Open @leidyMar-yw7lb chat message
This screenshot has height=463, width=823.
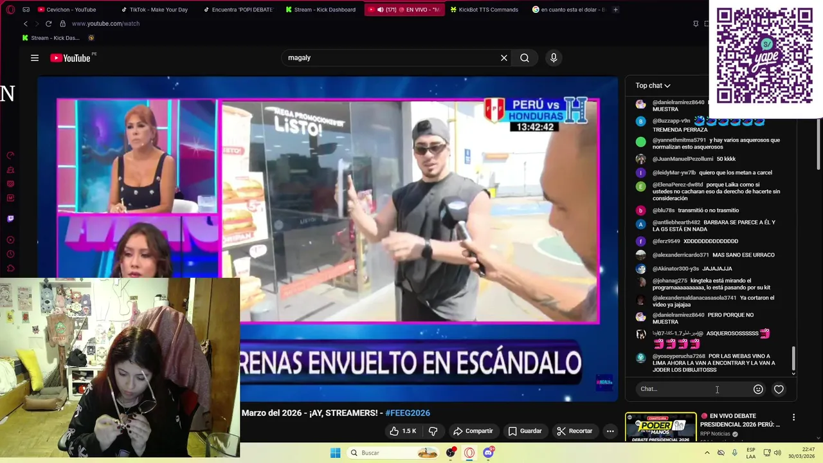point(712,172)
